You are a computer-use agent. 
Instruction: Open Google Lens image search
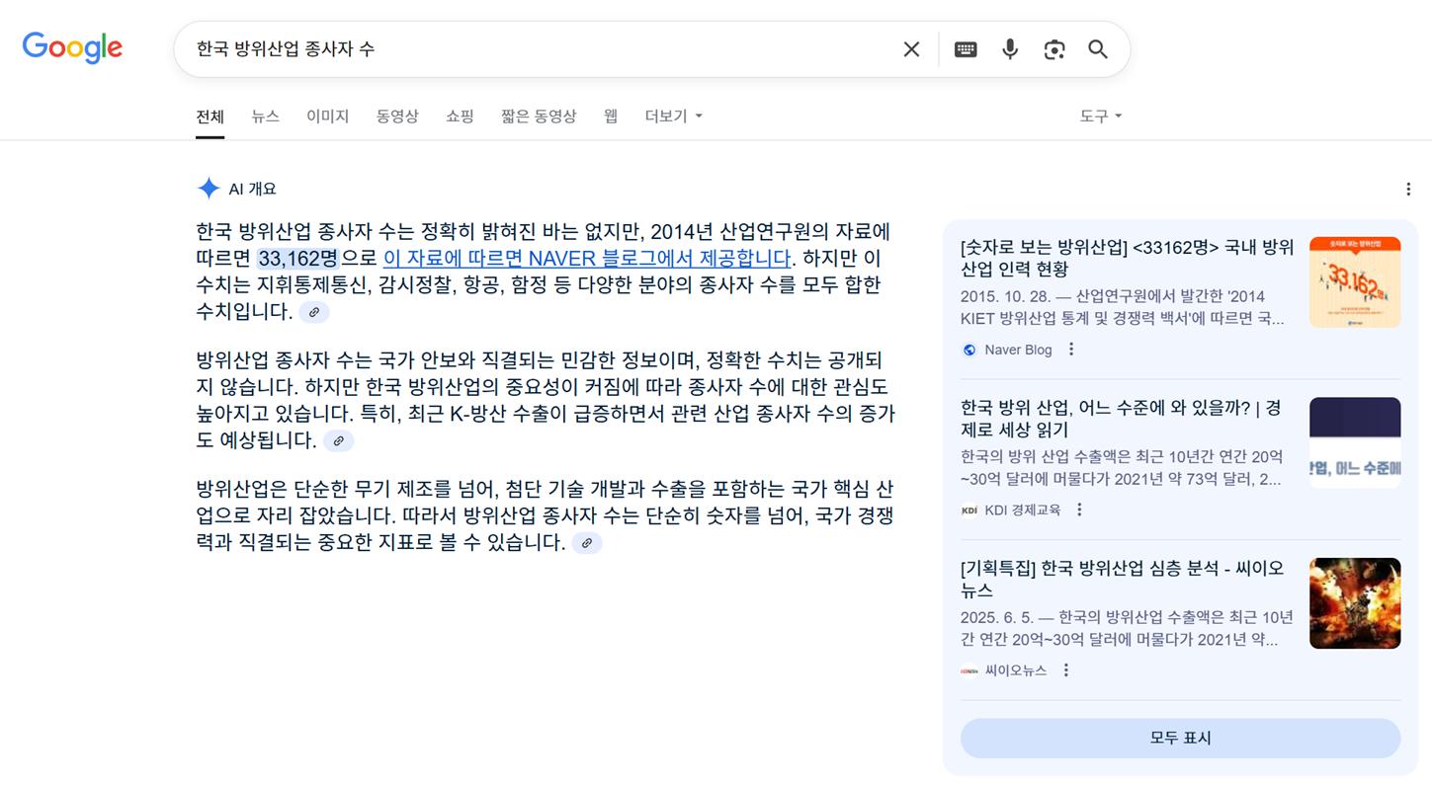pyautogui.click(x=1054, y=49)
